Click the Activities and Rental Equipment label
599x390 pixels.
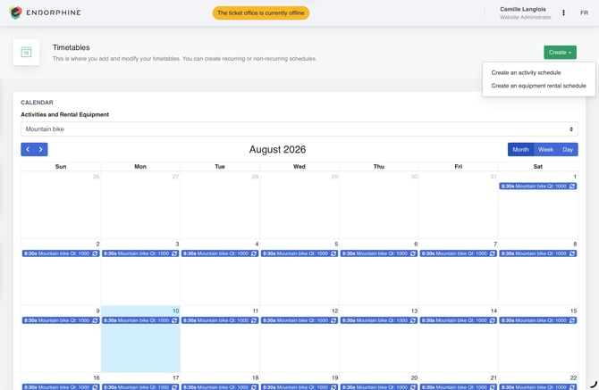[65, 115]
